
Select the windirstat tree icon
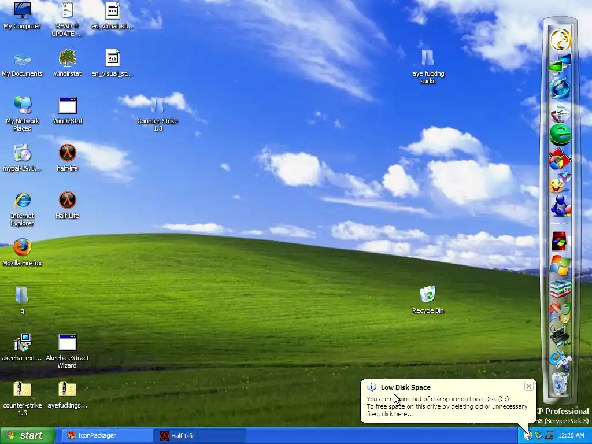pyautogui.click(x=68, y=63)
